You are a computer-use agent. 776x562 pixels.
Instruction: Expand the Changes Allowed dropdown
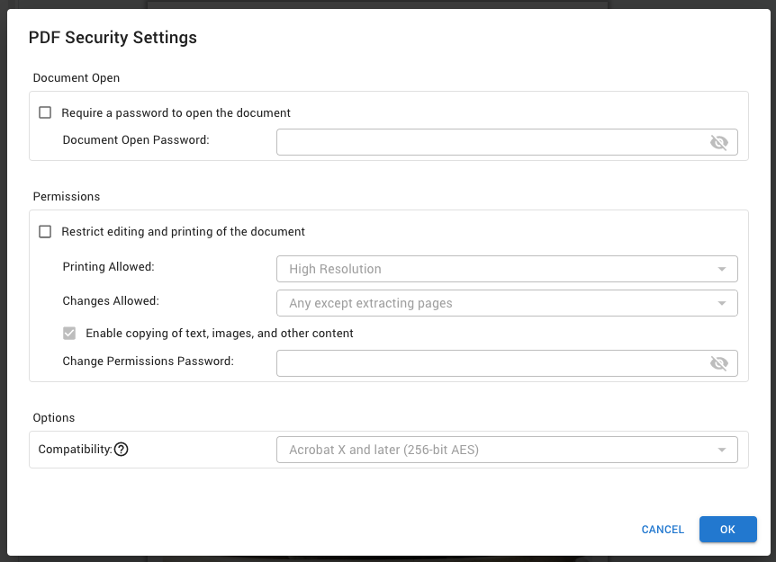[507, 303]
